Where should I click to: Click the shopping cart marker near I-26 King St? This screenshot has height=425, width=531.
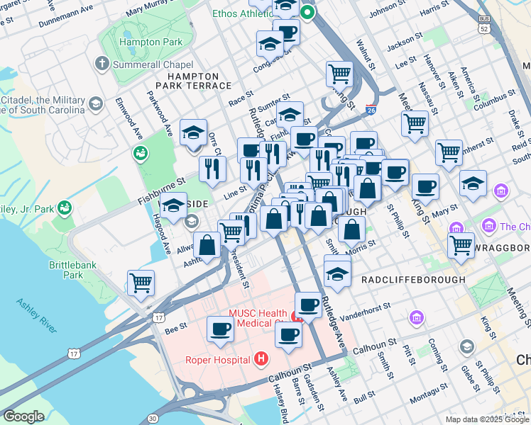[x=339, y=76]
